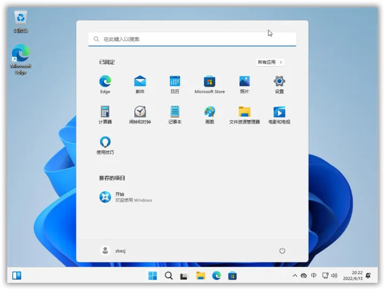This screenshot has width=385, height=290.
Task: Open taskbar Search magnifier icon
Action: click(168, 276)
